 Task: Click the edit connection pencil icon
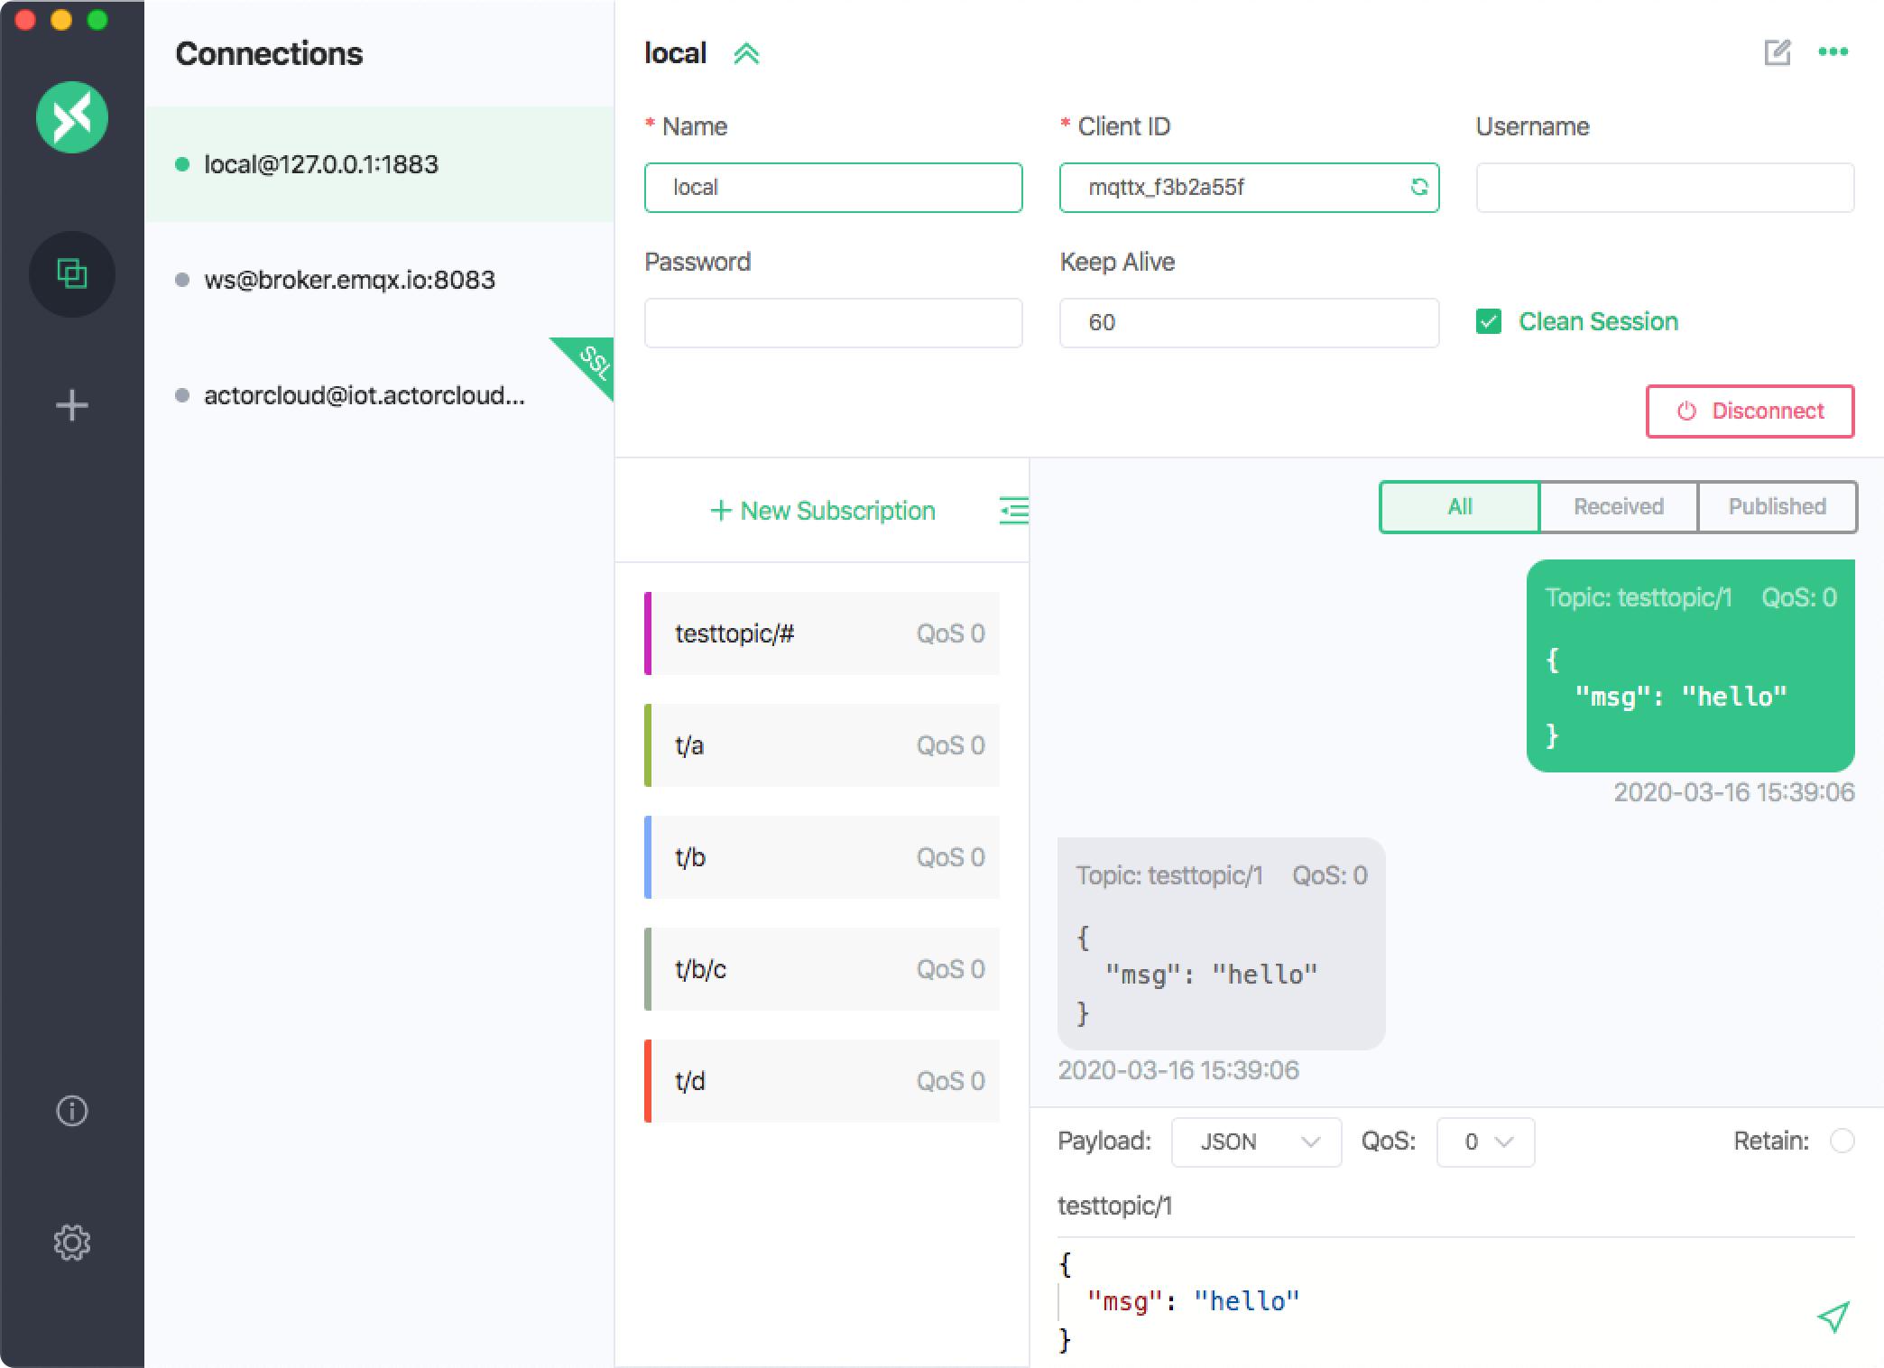pyautogui.click(x=1777, y=52)
